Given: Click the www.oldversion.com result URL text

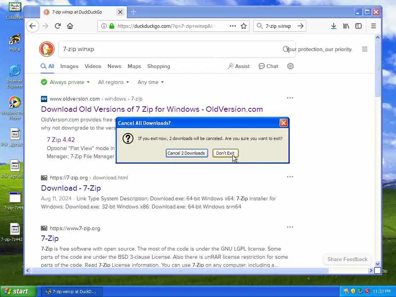Looking at the screenshot, I should point(75,99).
